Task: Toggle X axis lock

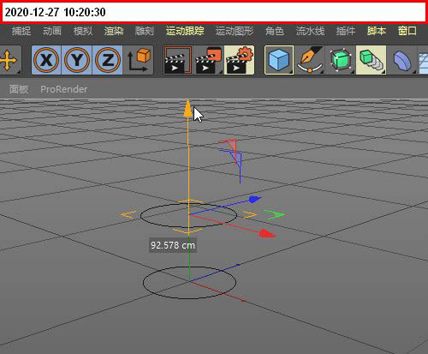Action: click(x=46, y=60)
